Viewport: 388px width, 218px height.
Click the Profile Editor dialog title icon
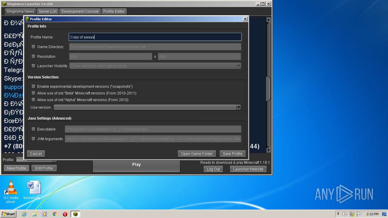coord(27,19)
